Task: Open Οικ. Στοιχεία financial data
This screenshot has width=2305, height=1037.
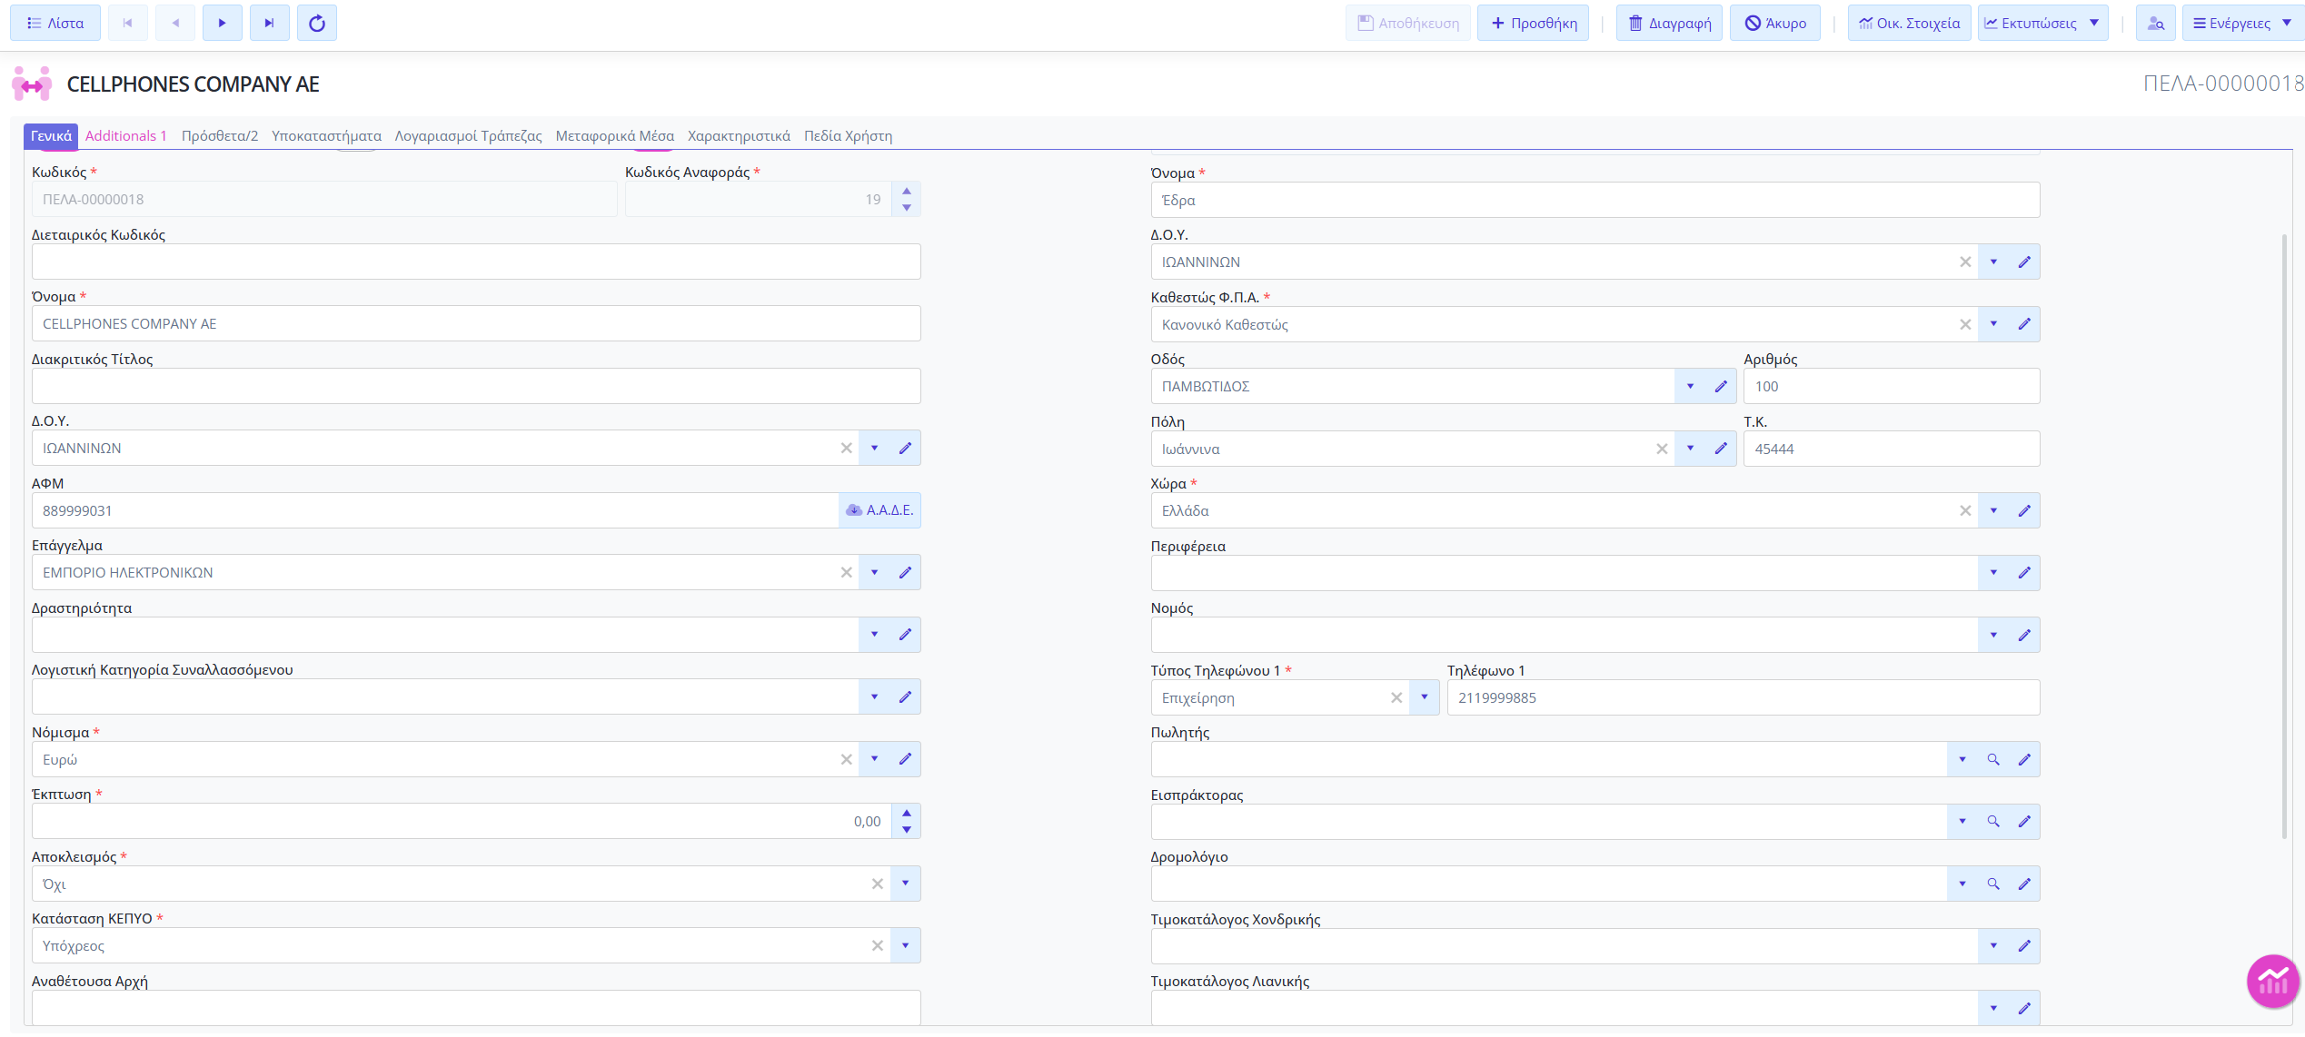Action: click(x=1909, y=23)
